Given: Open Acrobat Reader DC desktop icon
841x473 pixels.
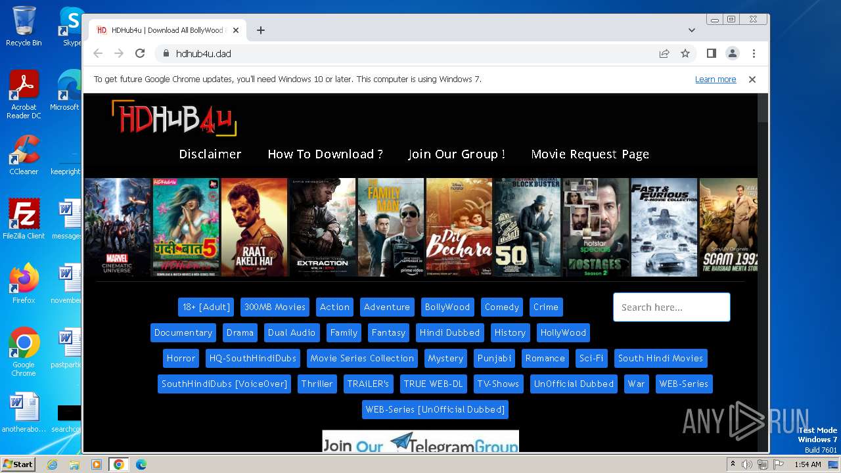Looking at the screenshot, I should pyautogui.click(x=24, y=95).
